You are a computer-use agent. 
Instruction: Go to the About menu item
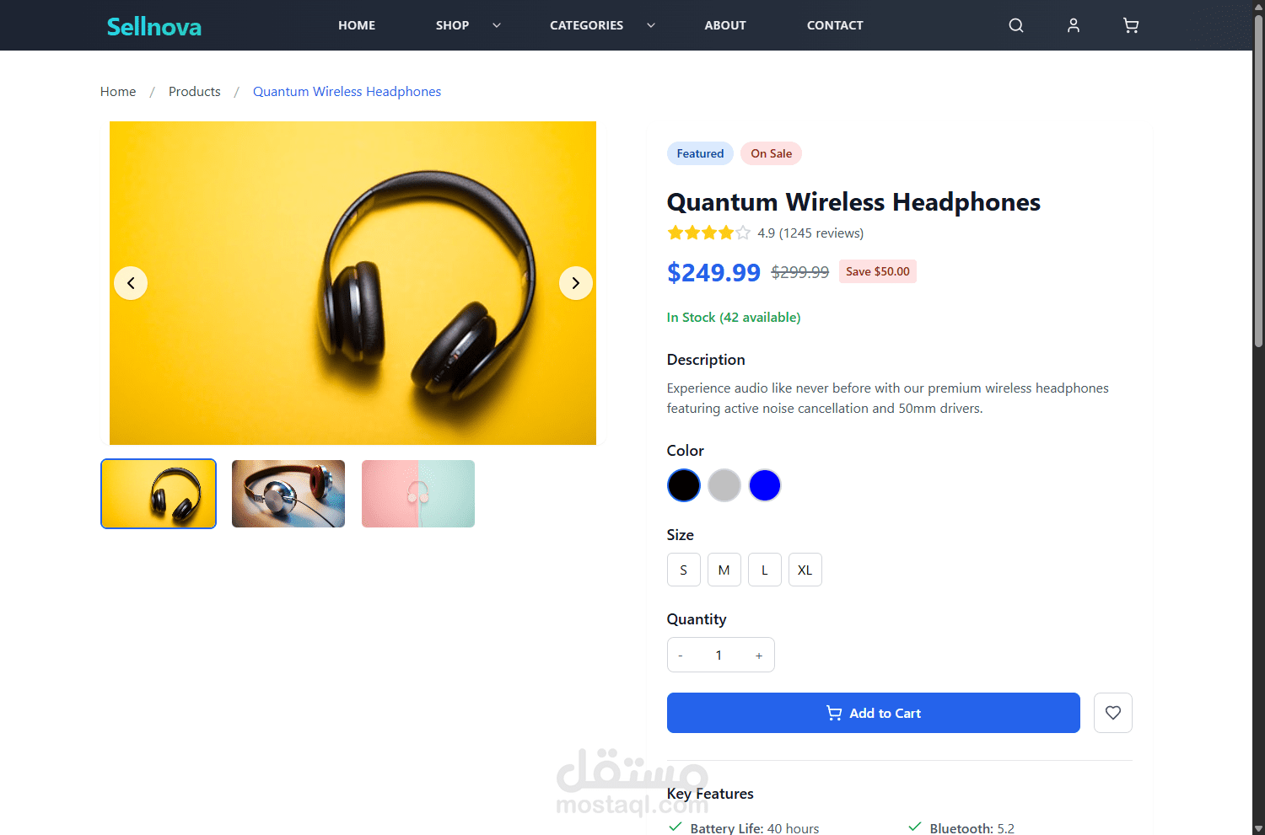[x=725, y=25]
